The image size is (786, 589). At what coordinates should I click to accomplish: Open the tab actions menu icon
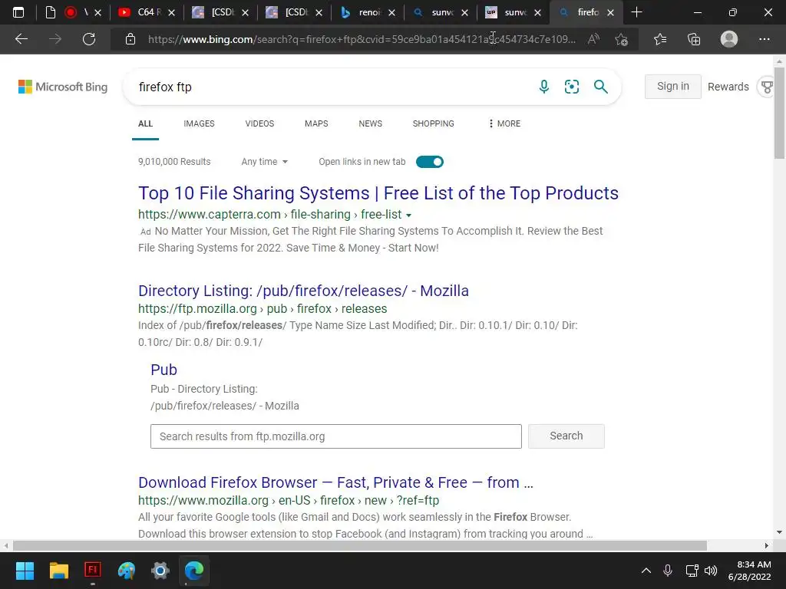(x=18, y=12)
